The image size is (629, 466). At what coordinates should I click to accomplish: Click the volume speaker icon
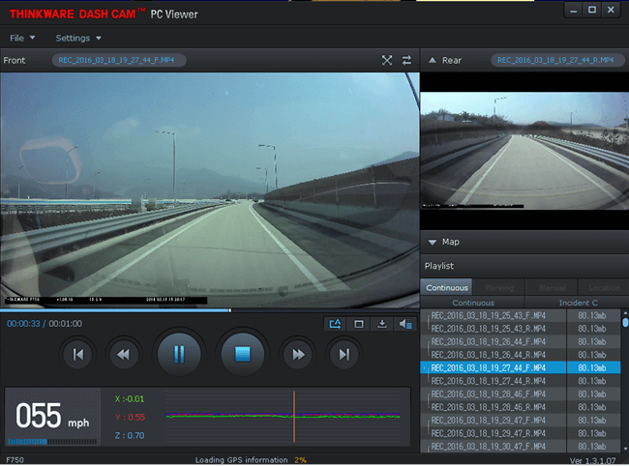(405, 324)
